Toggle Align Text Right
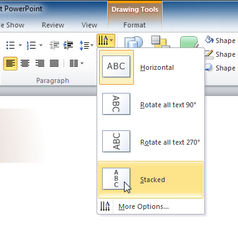This screenshot has width=238, height=227. [x=40, y=64]
